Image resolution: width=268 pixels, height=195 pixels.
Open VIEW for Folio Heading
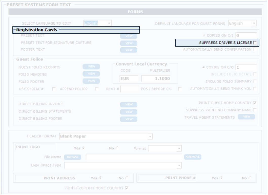[91, 74]
